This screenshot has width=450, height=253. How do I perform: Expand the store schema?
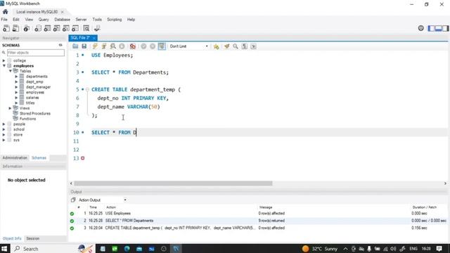click(x=4, y=134)
